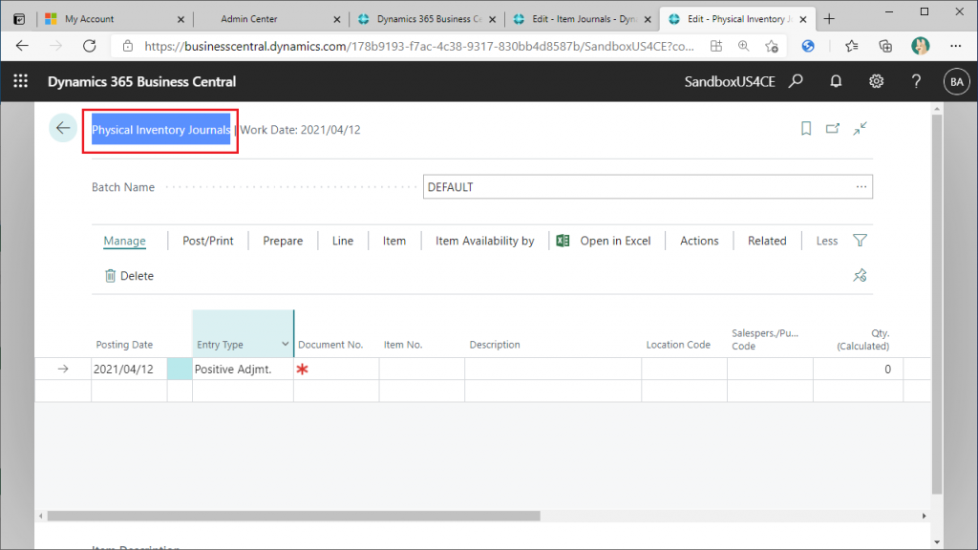This screenshot has width=978, height=550.
Task: Open the Item Availability by menu
Action: click(484, 241)
